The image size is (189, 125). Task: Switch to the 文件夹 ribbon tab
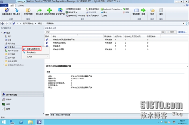[21, 5]
